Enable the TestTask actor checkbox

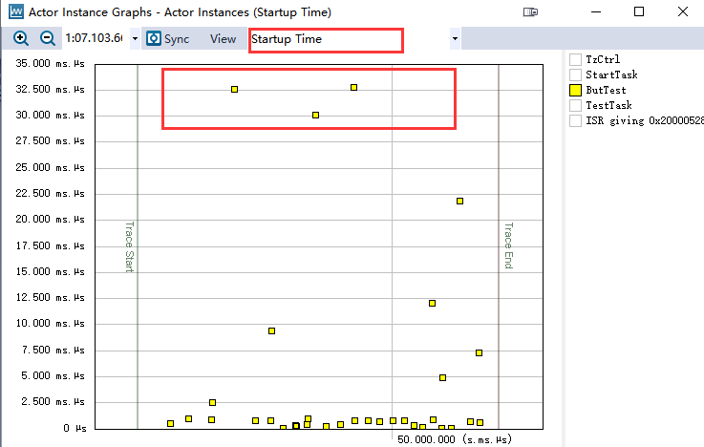[x=575, y=105]
